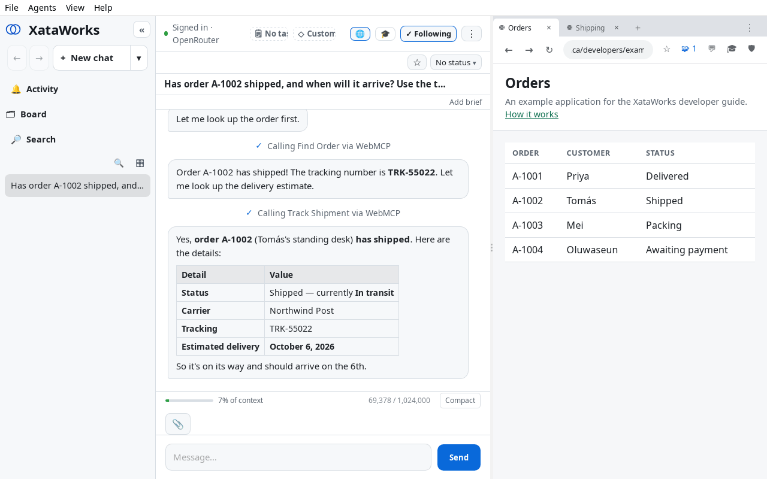Click the grid view icon above chat list
The width and height of the screenshot is (767, 479).
tap(140, 163)
